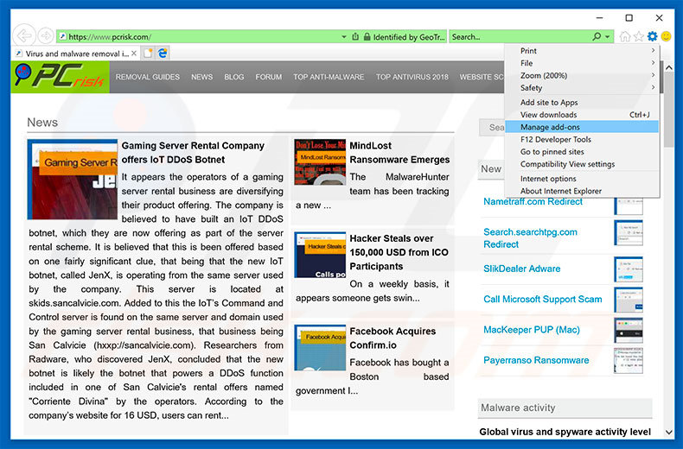
Task: Select Add site to Apps
Action: pos(582,102)
